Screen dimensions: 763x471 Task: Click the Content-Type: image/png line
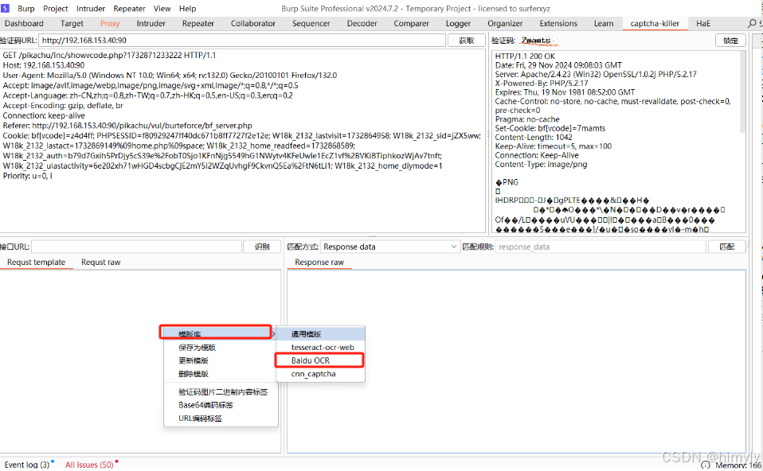coord(541,164)
